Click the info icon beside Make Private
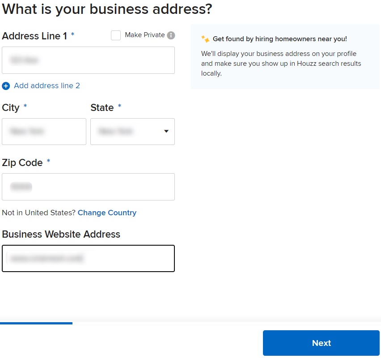 170,35
